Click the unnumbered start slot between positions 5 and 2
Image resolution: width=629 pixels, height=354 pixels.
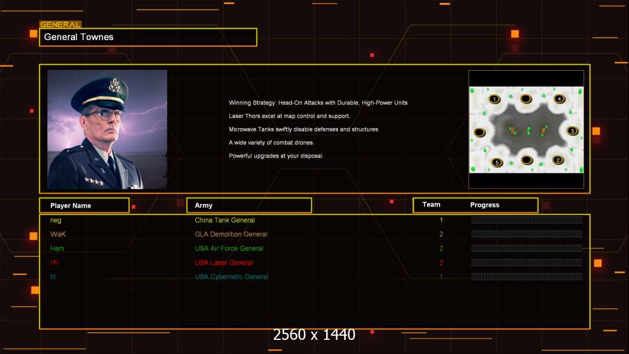(x=526, y=160)
